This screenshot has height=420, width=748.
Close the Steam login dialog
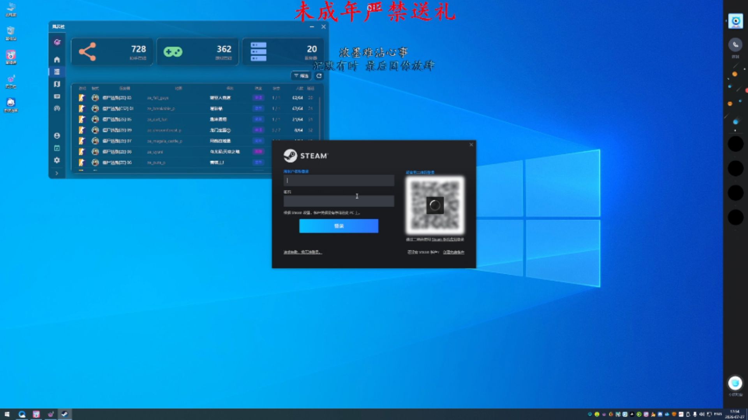click(471, 145)
